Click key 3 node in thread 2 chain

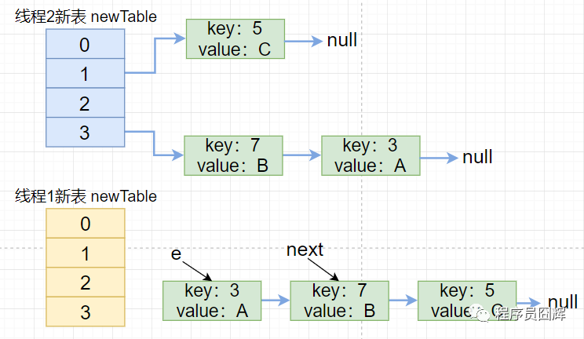click(370, 155)
